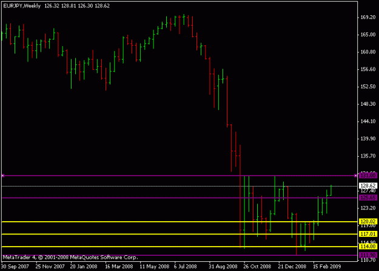Click the yellow 117.01 price tag
Viewport: 379px width, 271px height.
coord(368,234)
